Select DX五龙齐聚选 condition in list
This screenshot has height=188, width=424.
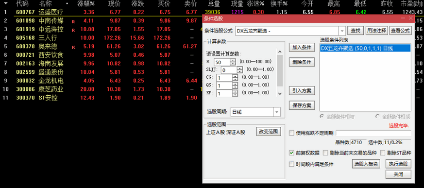[365, 49]
